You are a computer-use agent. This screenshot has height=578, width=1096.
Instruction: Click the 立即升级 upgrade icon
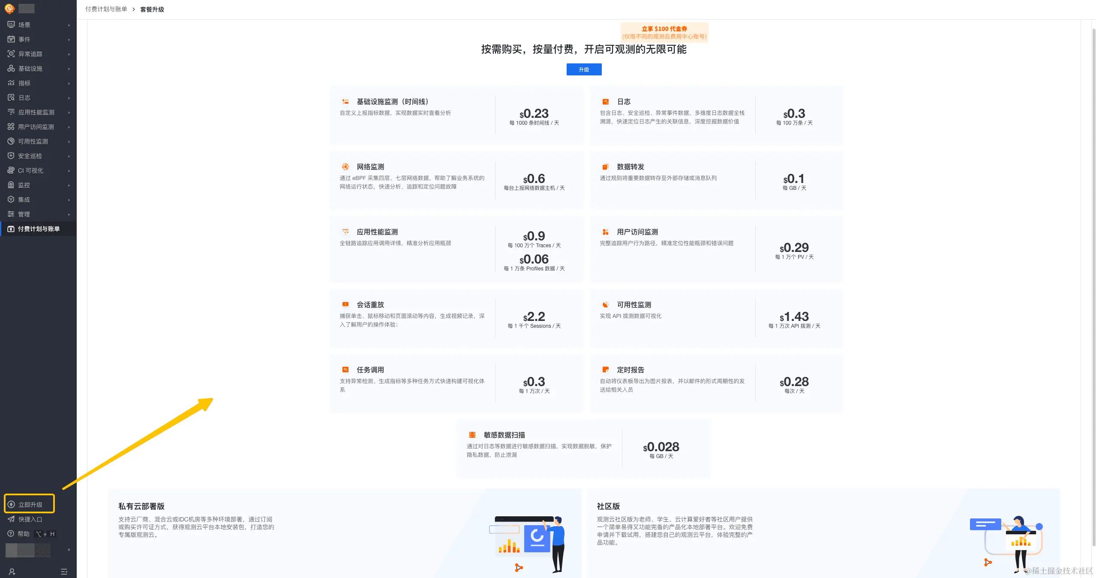coord(12,505)
